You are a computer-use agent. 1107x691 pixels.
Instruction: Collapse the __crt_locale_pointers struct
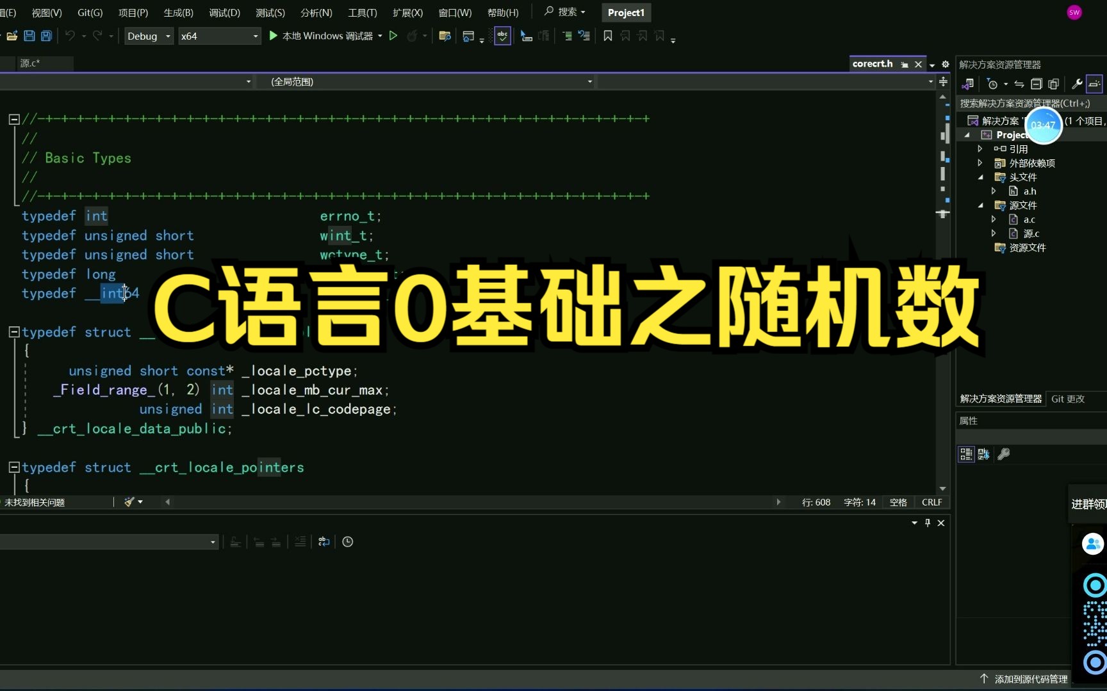click(x=14, y=467)
